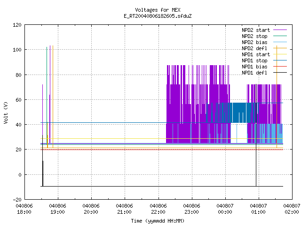Viewport: 301px width, 225px height.
Task: Click the y-axis tick value 80
Action: tap(18, 75)
